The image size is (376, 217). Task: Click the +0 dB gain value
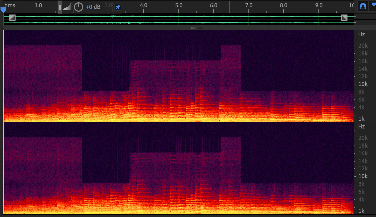coord(93,7)
